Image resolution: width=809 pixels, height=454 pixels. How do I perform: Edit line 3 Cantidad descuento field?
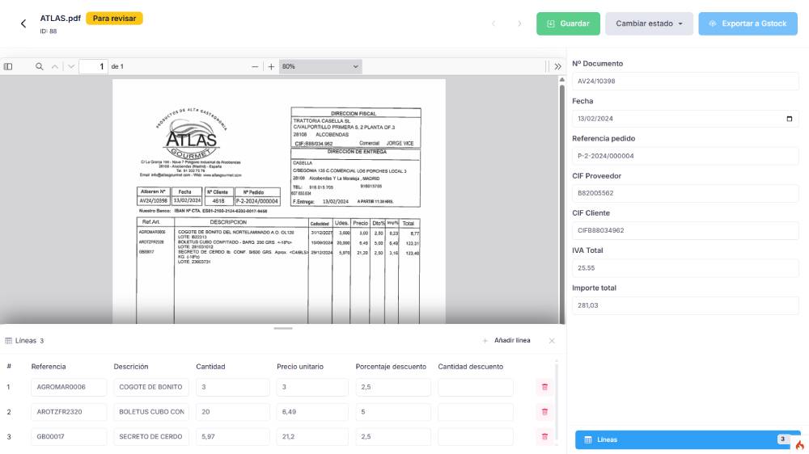476,436
